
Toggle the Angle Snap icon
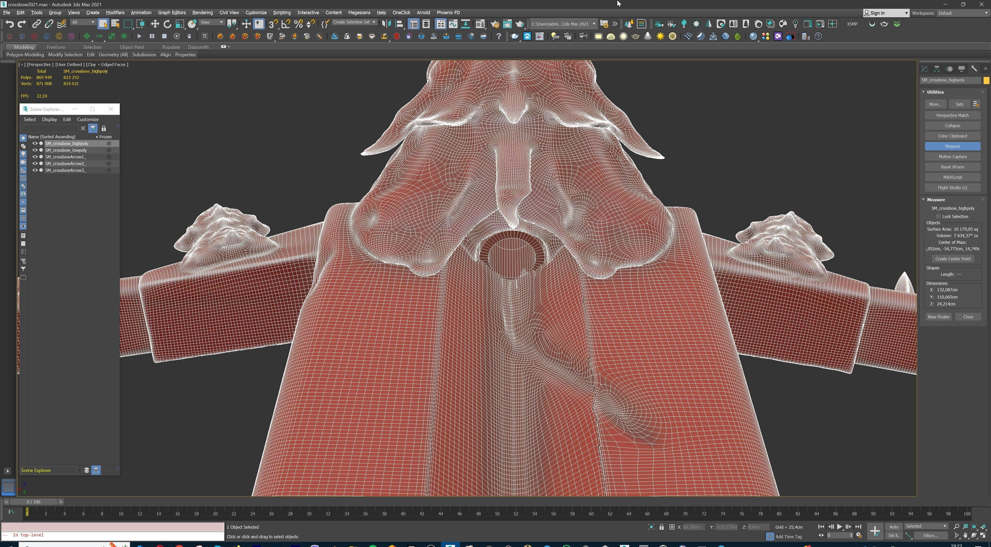point(286,24)
